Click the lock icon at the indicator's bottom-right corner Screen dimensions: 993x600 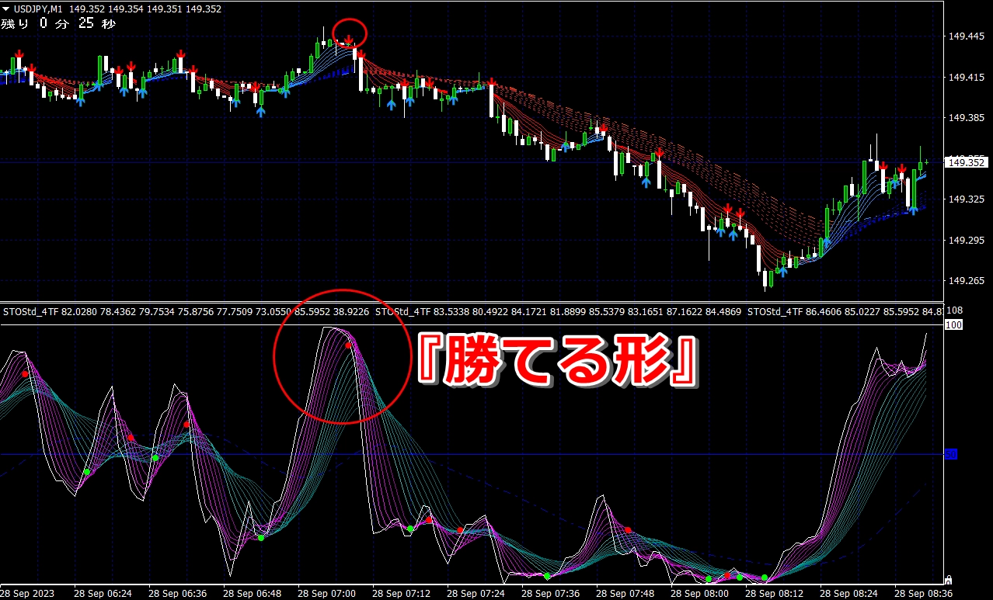[x=948, y=579]
